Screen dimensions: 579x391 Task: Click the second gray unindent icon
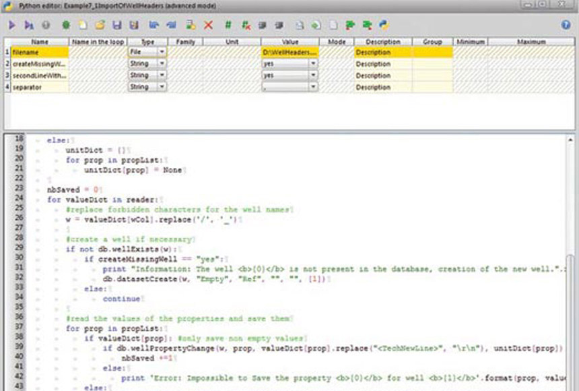[x=279, y=25]
